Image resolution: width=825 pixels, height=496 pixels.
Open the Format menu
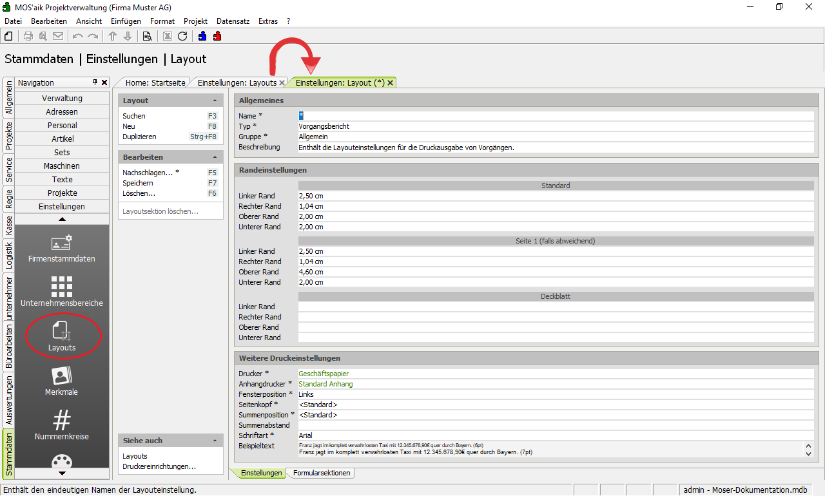pos(162,21)
